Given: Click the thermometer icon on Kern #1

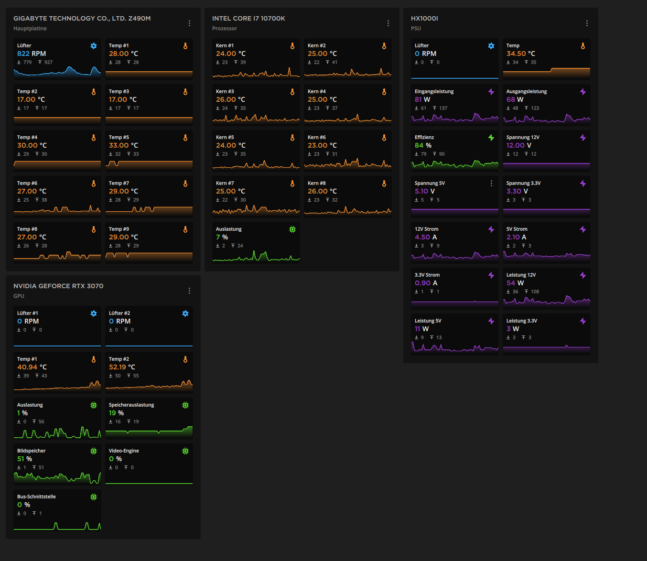Looking at the screenshot, I should (x=292, y=46).
